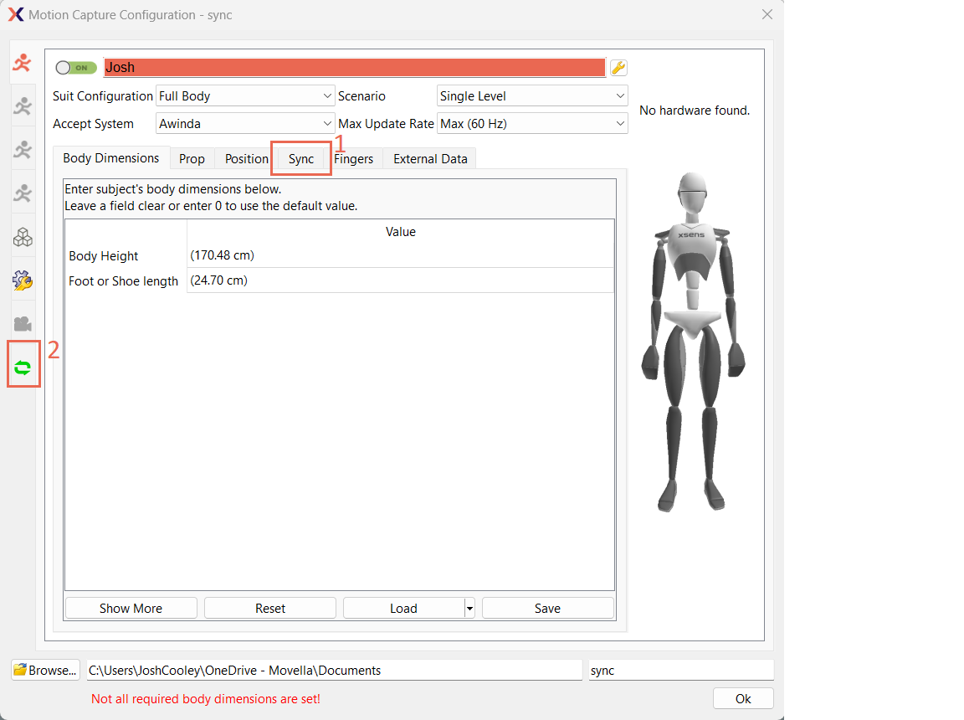Expand the Suit Configuration dropdown
The image size is (964, 720).
(245, 96)
